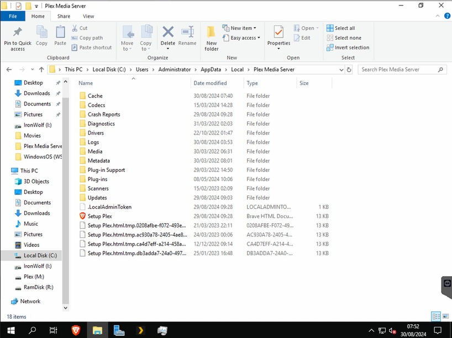Image resolution: width=452 pixels, height=338 pixels.
Task: Click the Pin to Quick access icon
Action: coord(18,32)
